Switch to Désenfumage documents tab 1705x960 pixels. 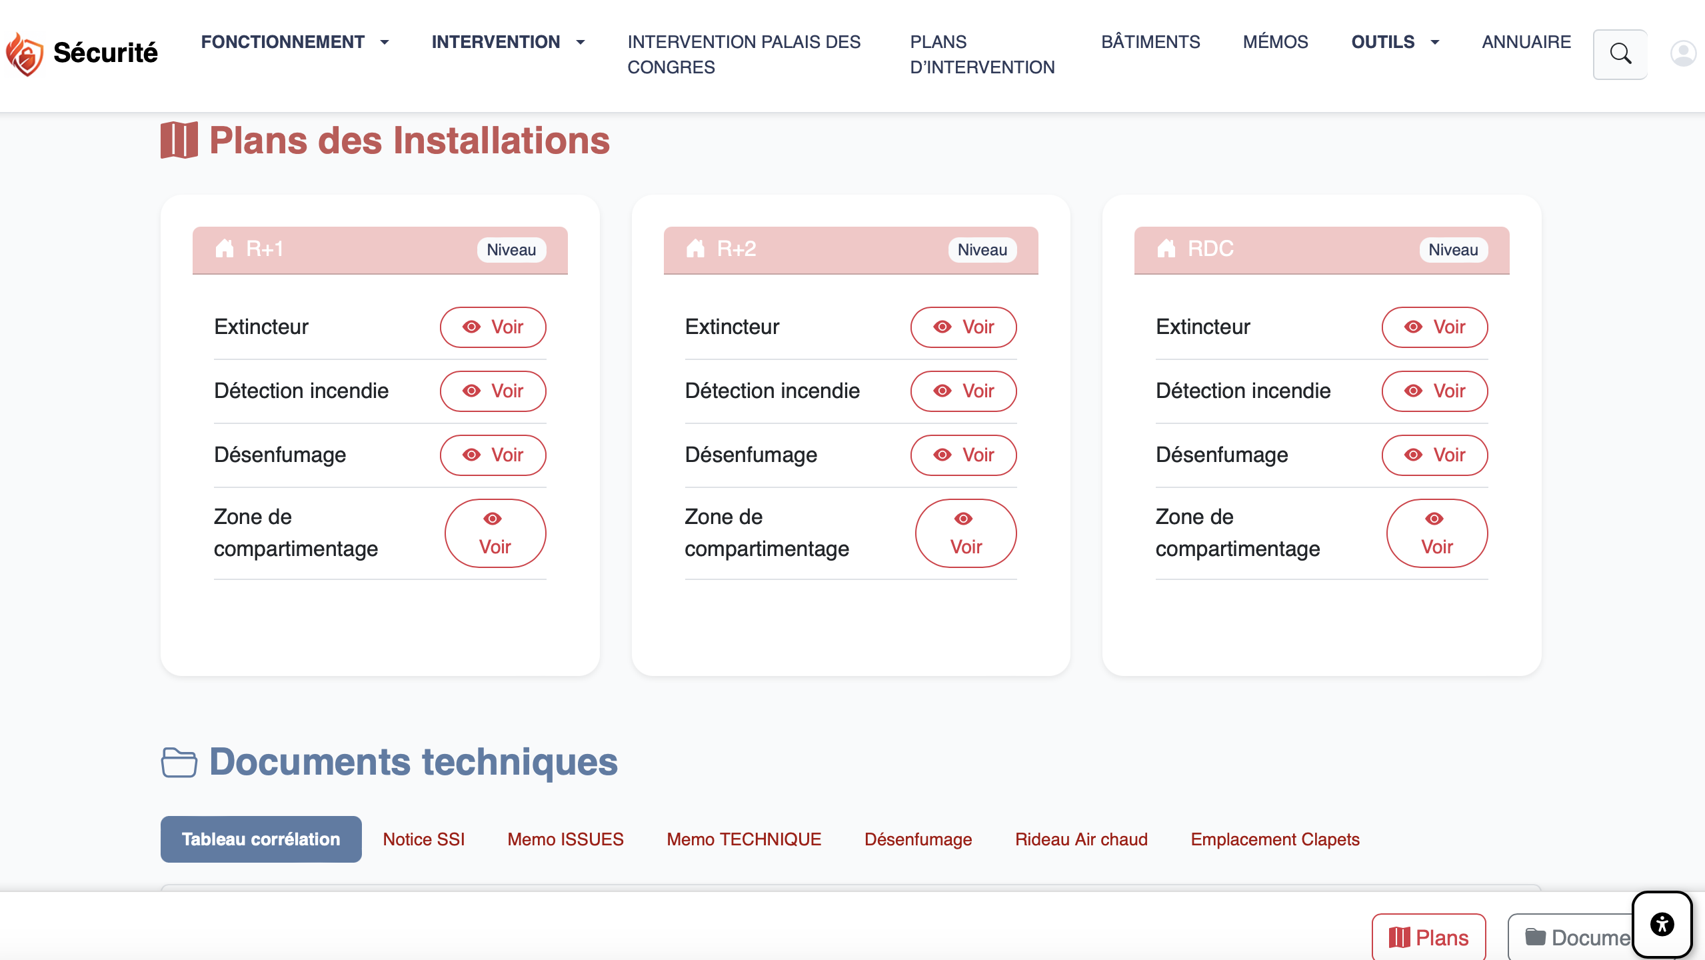[x=918, y=839]
